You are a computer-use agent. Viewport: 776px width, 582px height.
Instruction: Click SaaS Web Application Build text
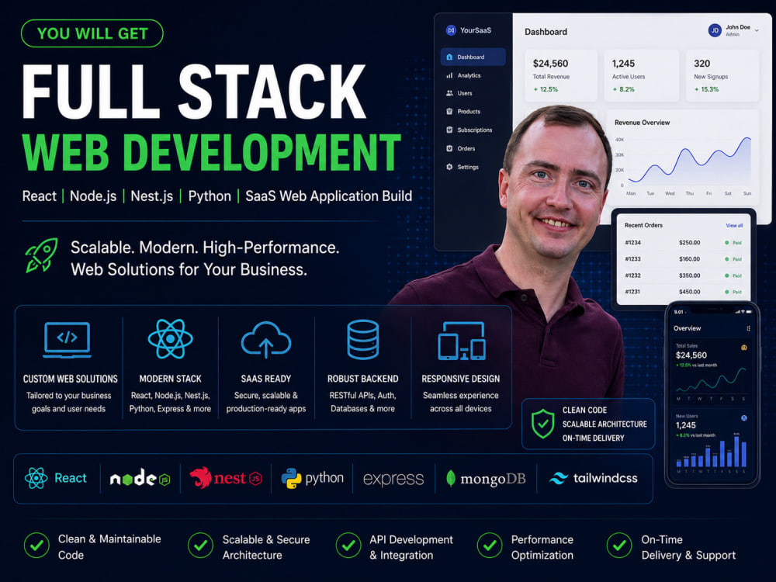328,196
